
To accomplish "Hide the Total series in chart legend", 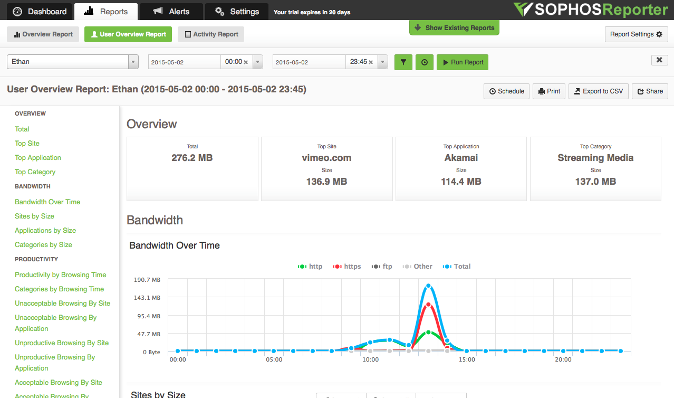I will point(457,267).
